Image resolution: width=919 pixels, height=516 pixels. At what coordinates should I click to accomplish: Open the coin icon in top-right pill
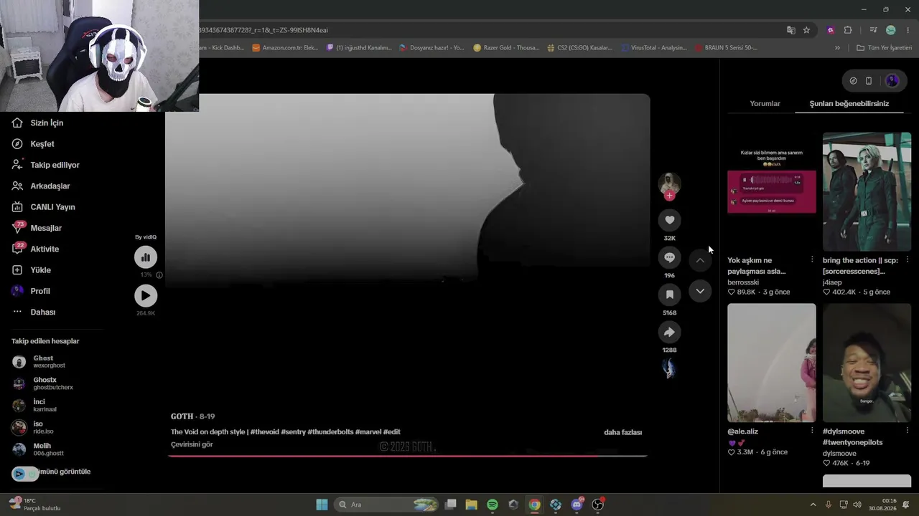[x=853, y=81]
